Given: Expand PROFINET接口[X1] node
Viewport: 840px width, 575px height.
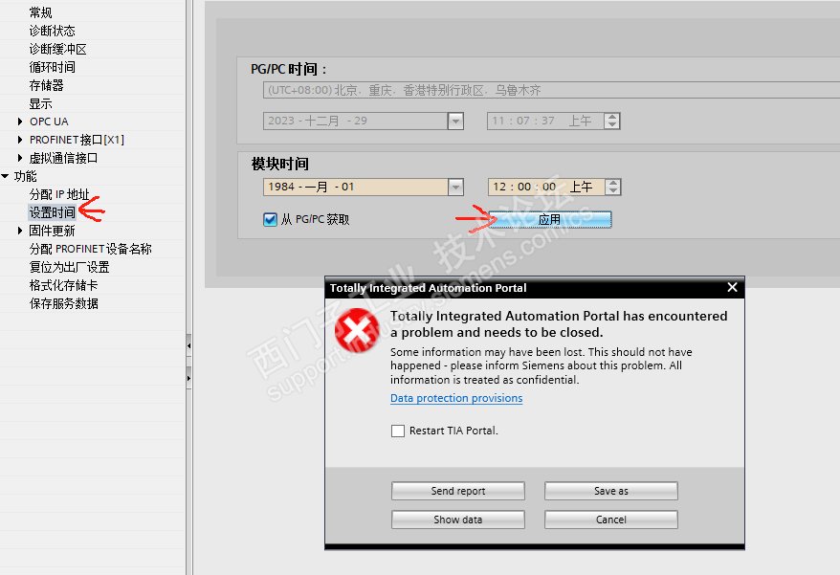Looking at the screenshot, I should [20, 140].
